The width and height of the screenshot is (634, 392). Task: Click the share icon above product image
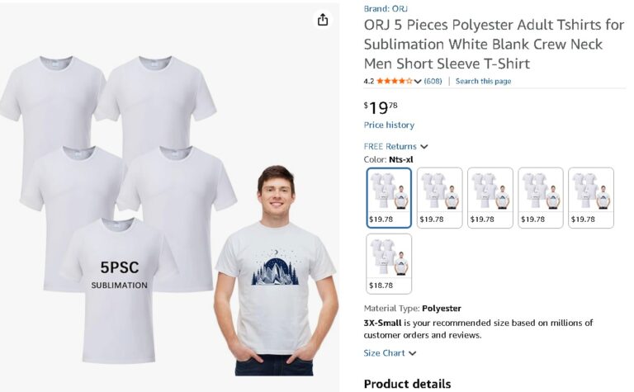tap(323, 20)
